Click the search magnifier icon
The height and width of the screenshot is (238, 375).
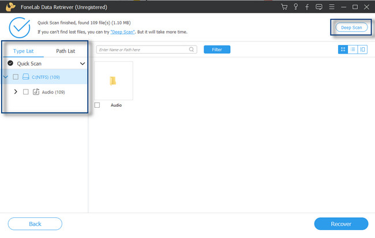tap(192, 50)
